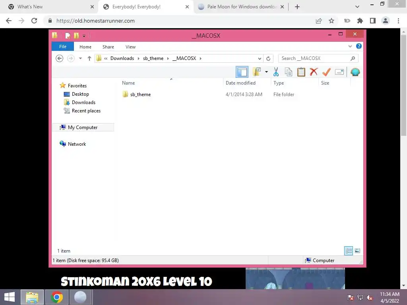407x305 pixels.
Task: Select Desktop in the navigation pane
Action: pos(80,94)
